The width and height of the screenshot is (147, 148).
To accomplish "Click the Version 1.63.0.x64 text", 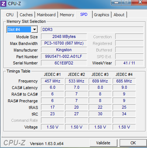I will pyautogui.click(x=47, y=144).
